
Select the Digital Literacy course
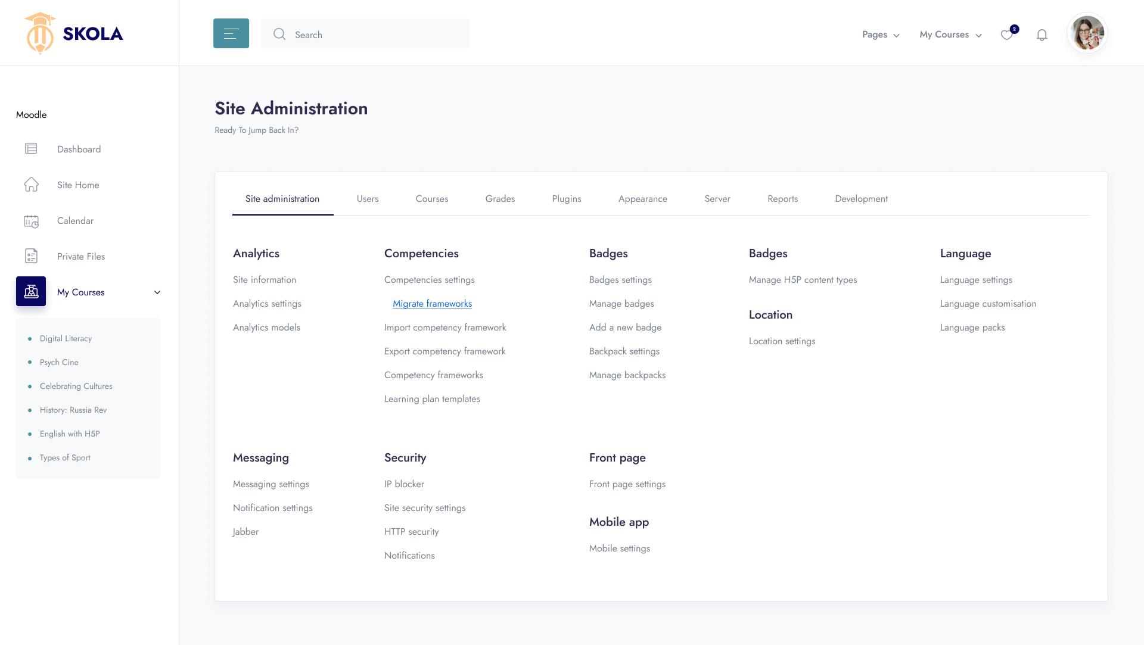point(66,338)
